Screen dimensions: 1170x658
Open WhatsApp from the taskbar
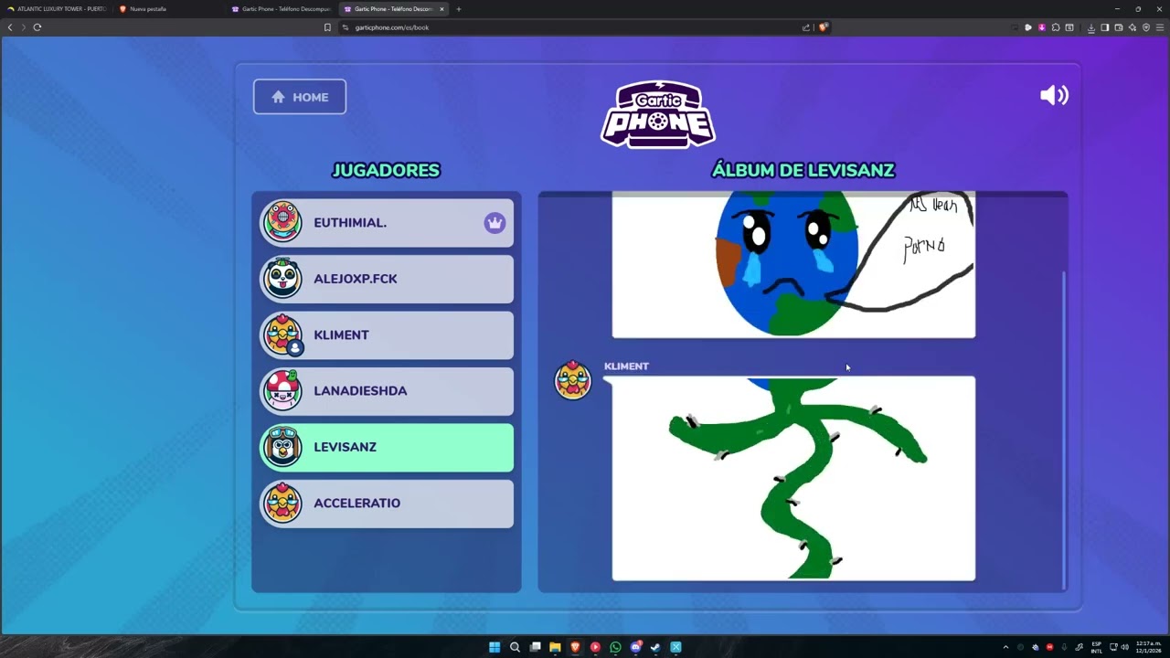click(x=615, y=647)
